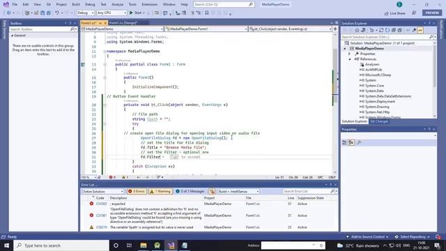Screen dimensions: 446x251
Task: Open the 100 % zoom dropdown in editor
Action: [89, 177]
